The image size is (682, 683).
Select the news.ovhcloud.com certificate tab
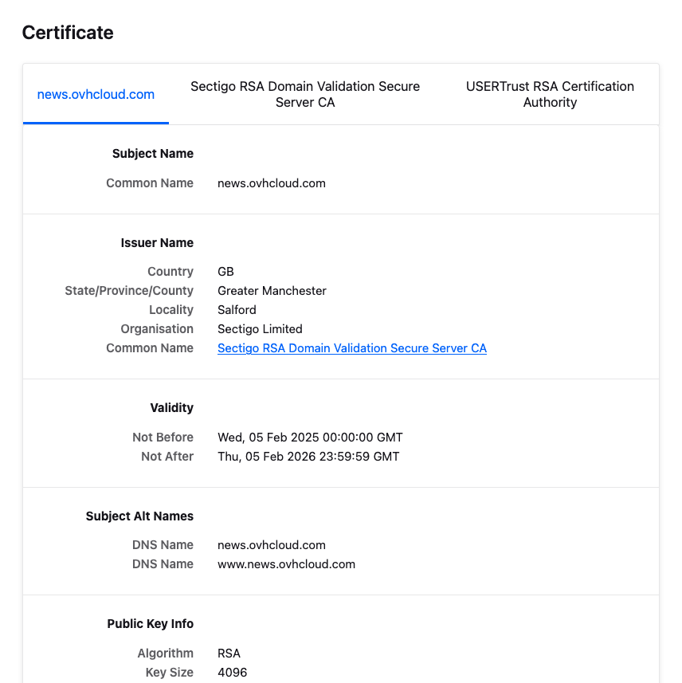click(96, 94)
